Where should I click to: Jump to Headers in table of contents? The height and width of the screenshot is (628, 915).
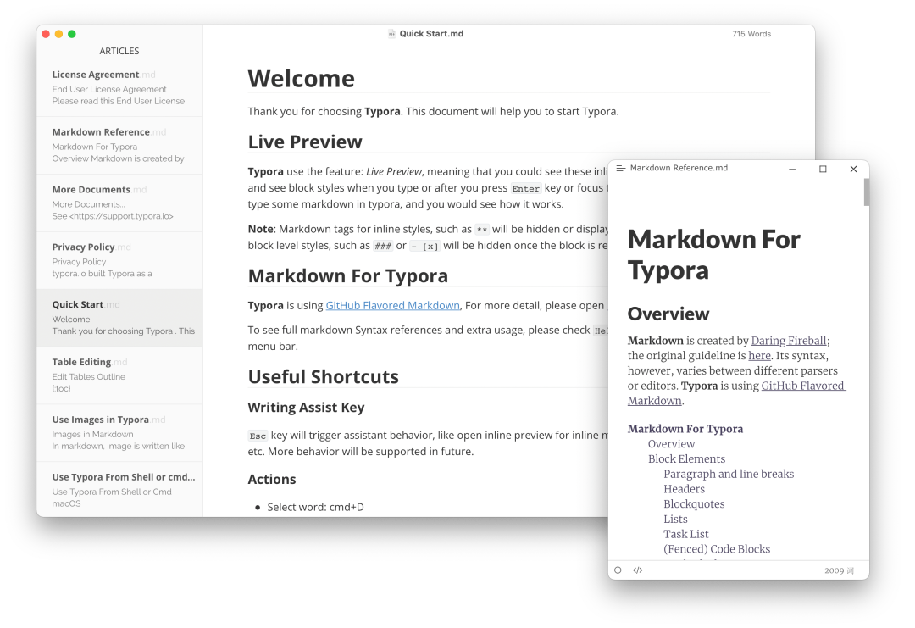684,489
